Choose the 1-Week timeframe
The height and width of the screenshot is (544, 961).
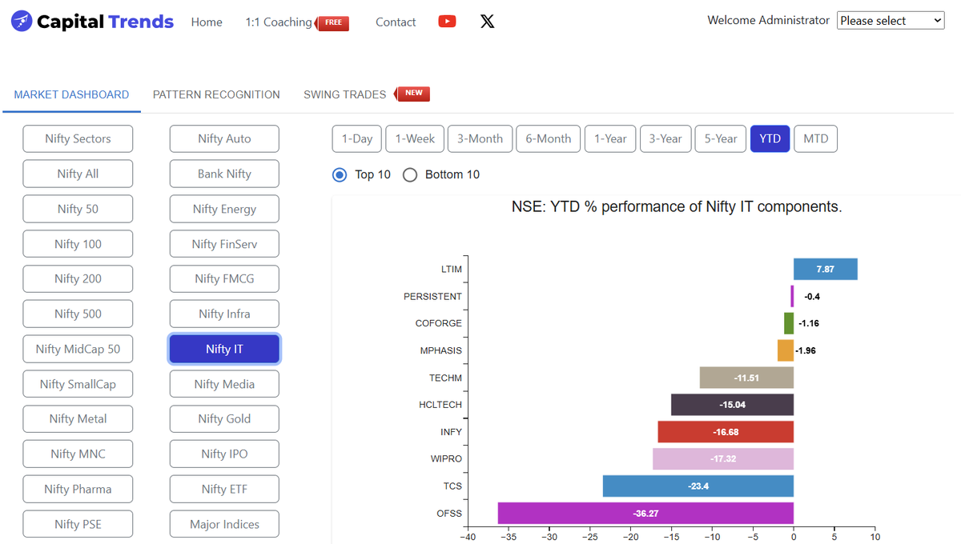[x=415, y=138]
